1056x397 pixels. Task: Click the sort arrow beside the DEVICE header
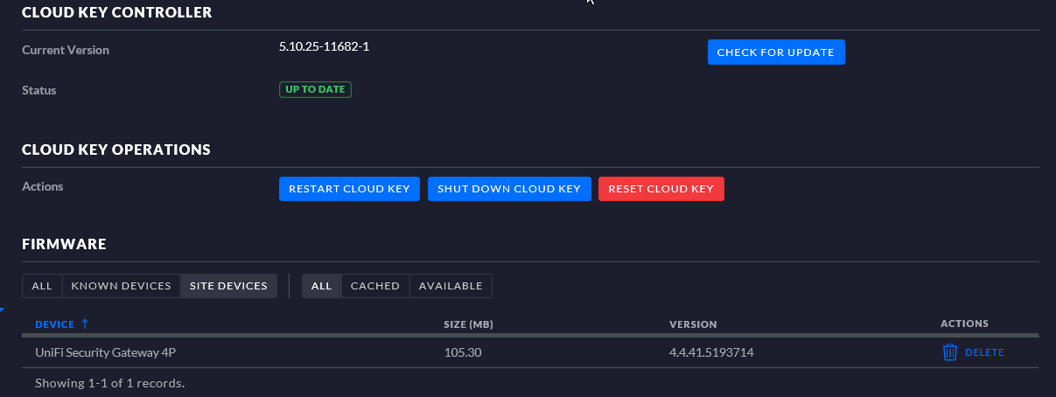coord(85,324)
